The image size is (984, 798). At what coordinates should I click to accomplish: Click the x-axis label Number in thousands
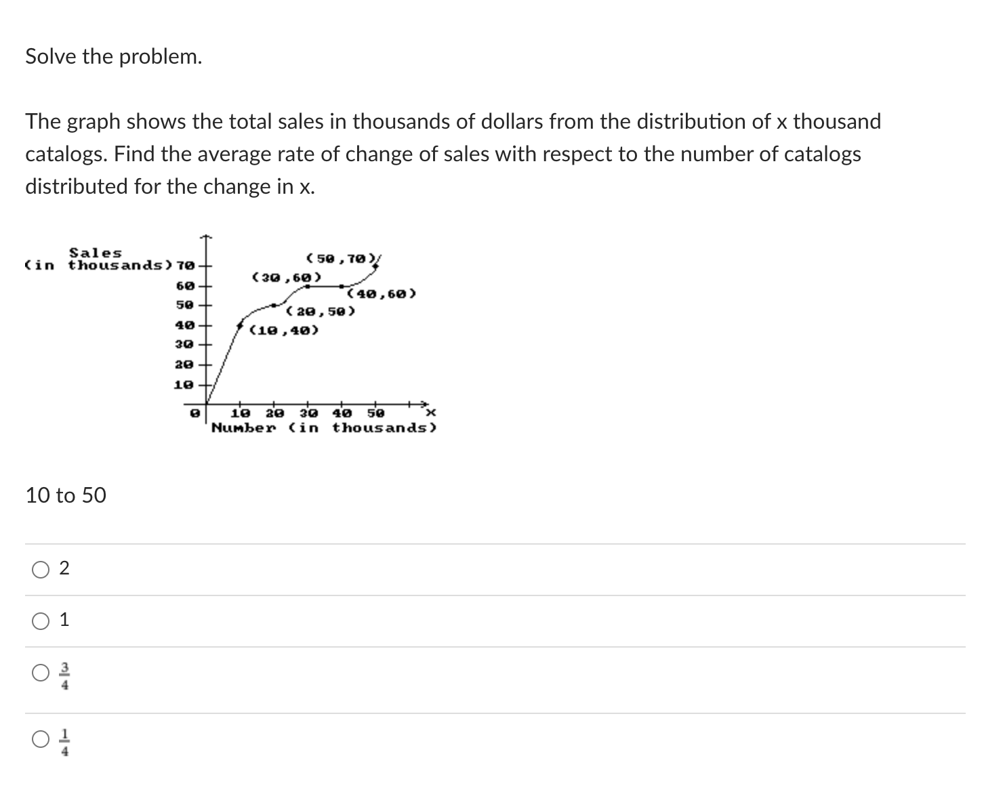(x=323, y=427)
